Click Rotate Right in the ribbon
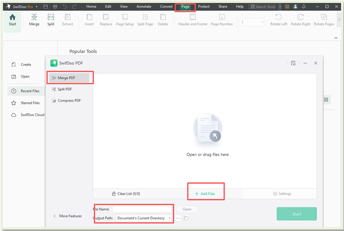Viewport: 344px width, 231px height. click(x=301, y=20)
